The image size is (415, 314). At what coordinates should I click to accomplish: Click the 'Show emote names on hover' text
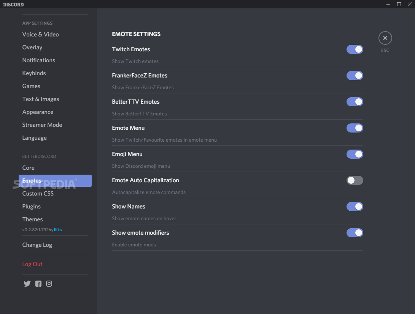click(144, 219)
